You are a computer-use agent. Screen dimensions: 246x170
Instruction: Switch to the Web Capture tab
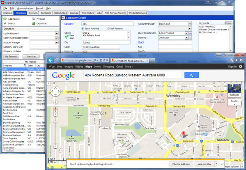pos(87,13)
